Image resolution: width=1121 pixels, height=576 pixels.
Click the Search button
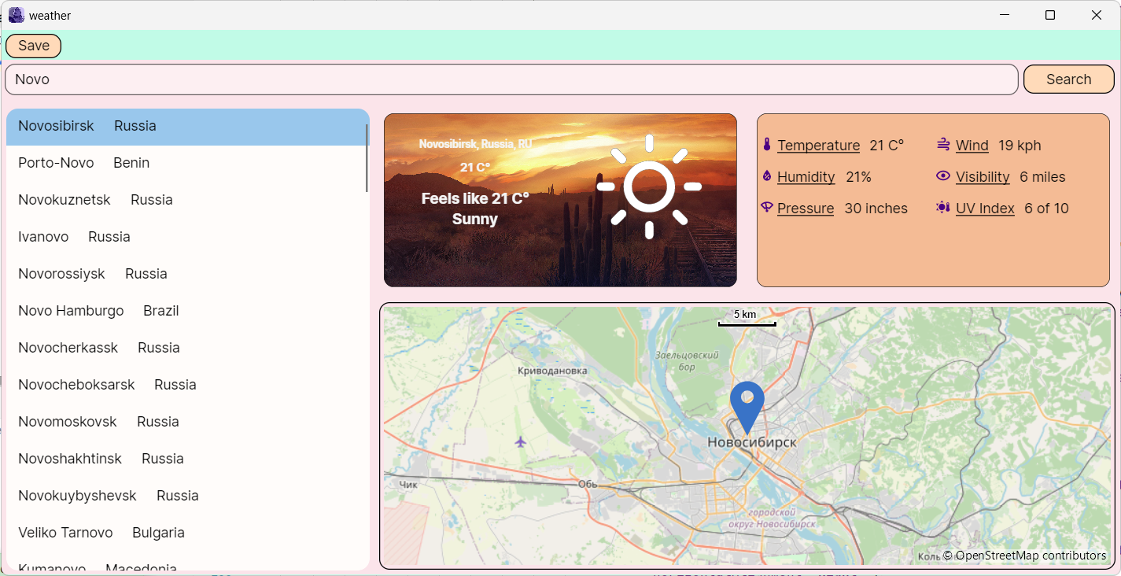click(1068, 79)
